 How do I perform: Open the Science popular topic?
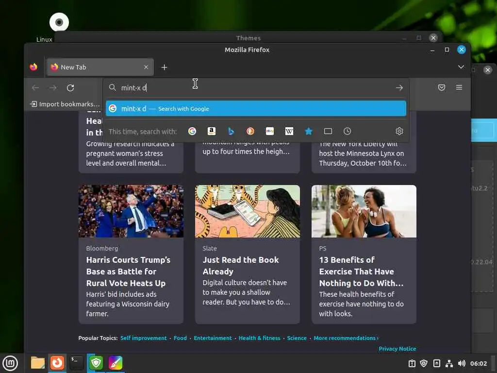click(297, 338)
